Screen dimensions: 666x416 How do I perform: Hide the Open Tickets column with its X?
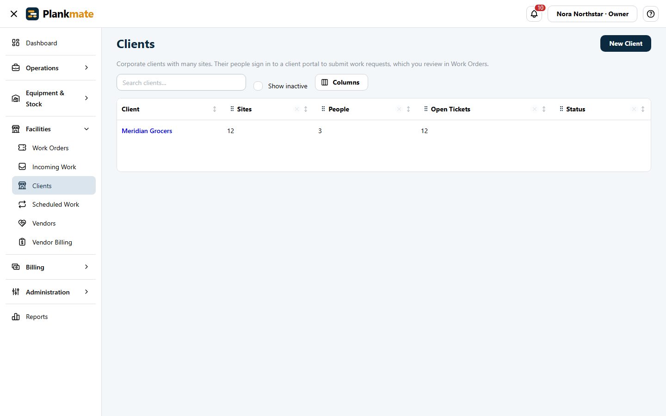(x=535, y=109)
